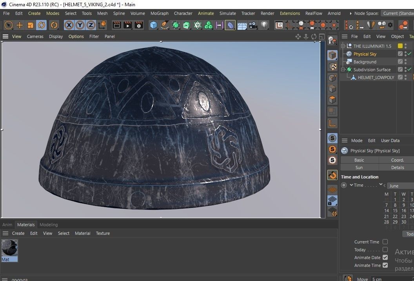
Task: Add a Floor environment object
Action: [242, 25]
